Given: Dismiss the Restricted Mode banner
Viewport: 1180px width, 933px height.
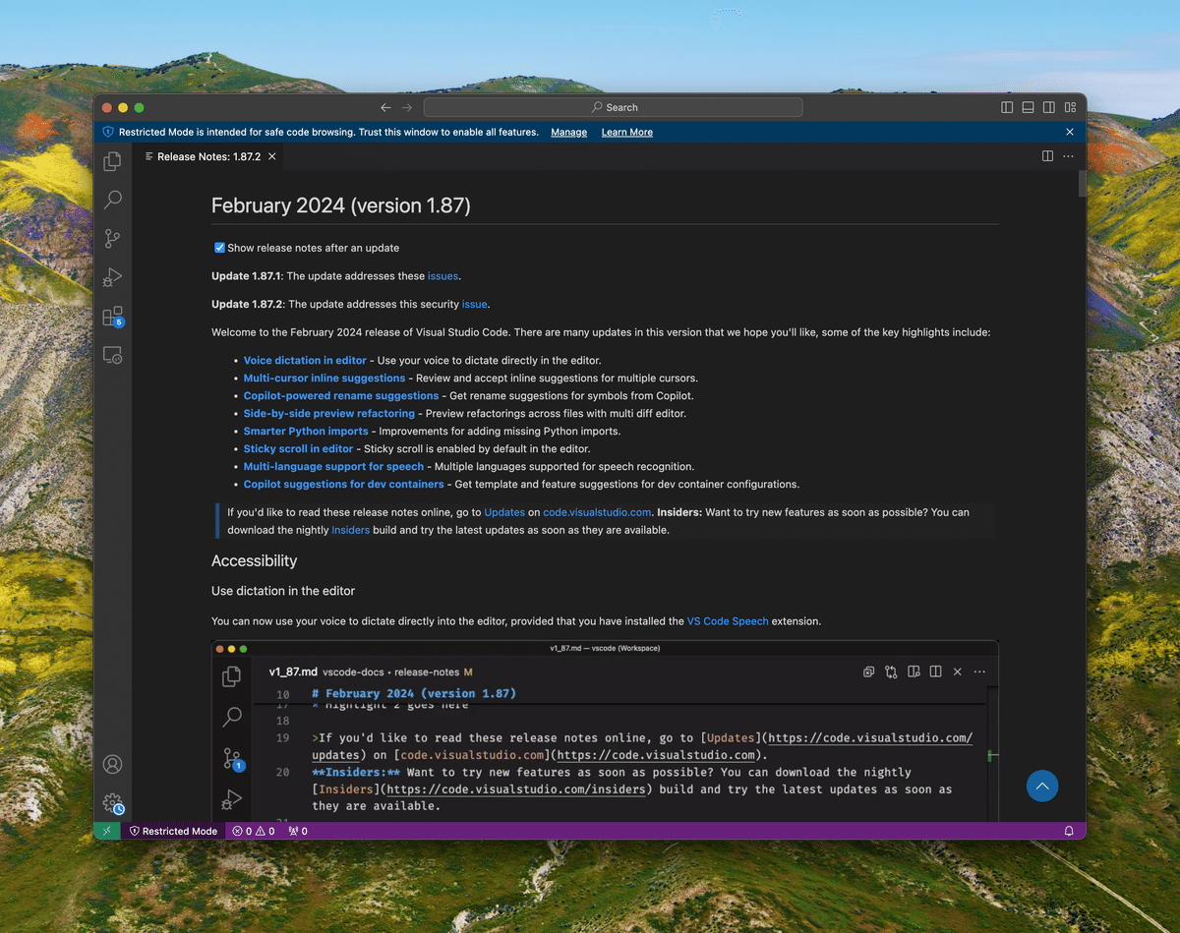Looking at the screenshot, I should point(1070,132).
